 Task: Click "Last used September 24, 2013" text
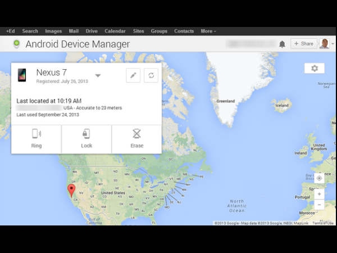pyautogui.click(x=48, y=115)
